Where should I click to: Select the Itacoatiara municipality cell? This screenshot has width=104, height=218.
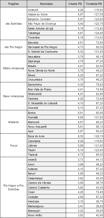point(46,57)
